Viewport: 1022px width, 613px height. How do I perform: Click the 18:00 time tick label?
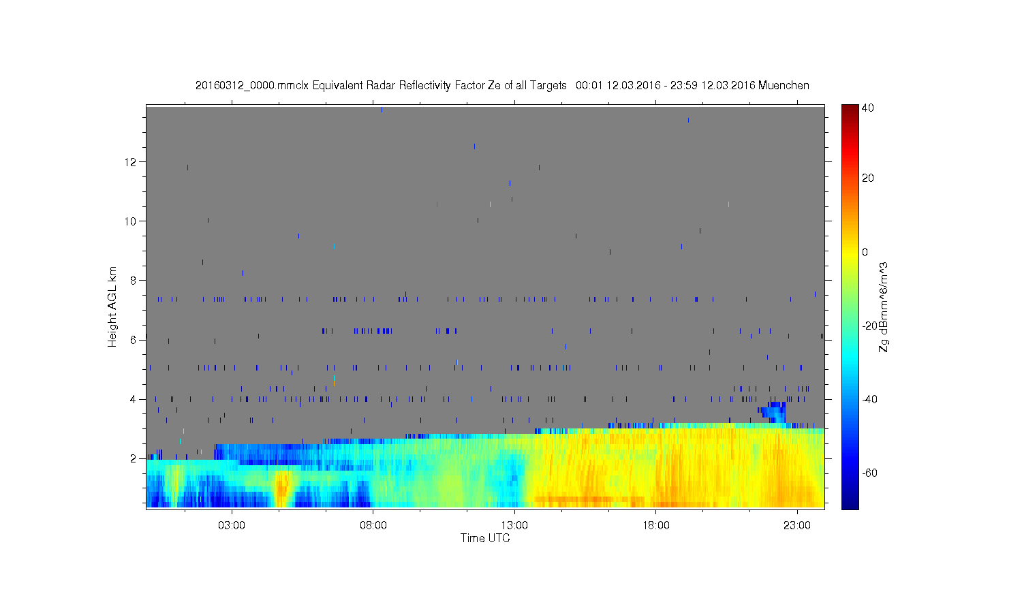655,526
